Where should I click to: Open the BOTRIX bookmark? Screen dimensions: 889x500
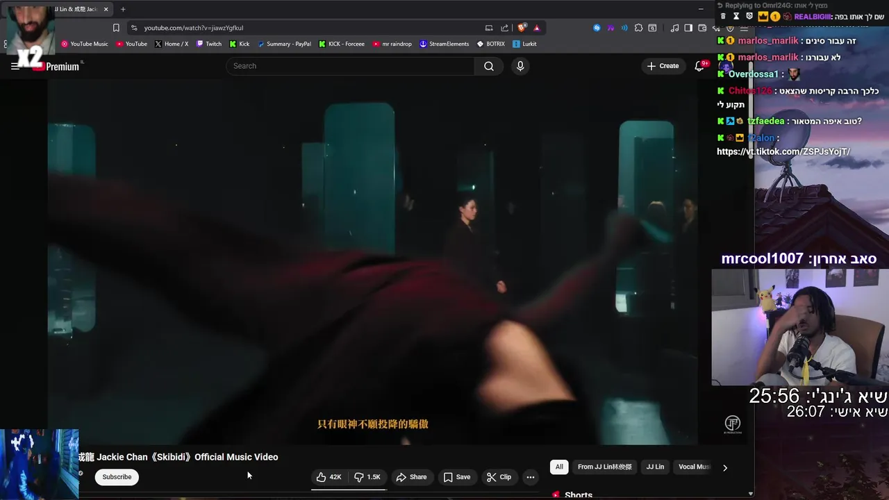pos(491,44)
